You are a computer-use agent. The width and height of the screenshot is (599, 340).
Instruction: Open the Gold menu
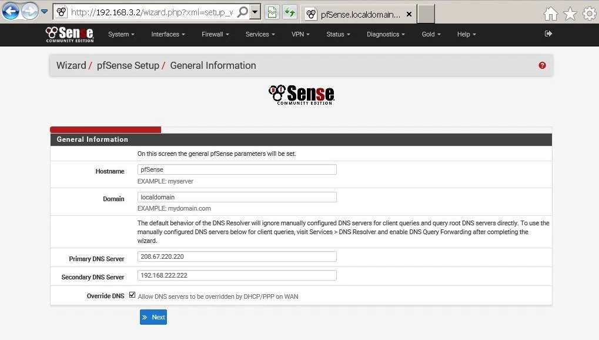(431, 35)
